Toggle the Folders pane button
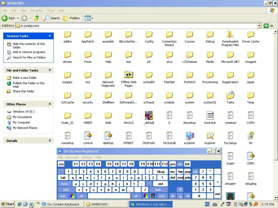 [71, 18]
